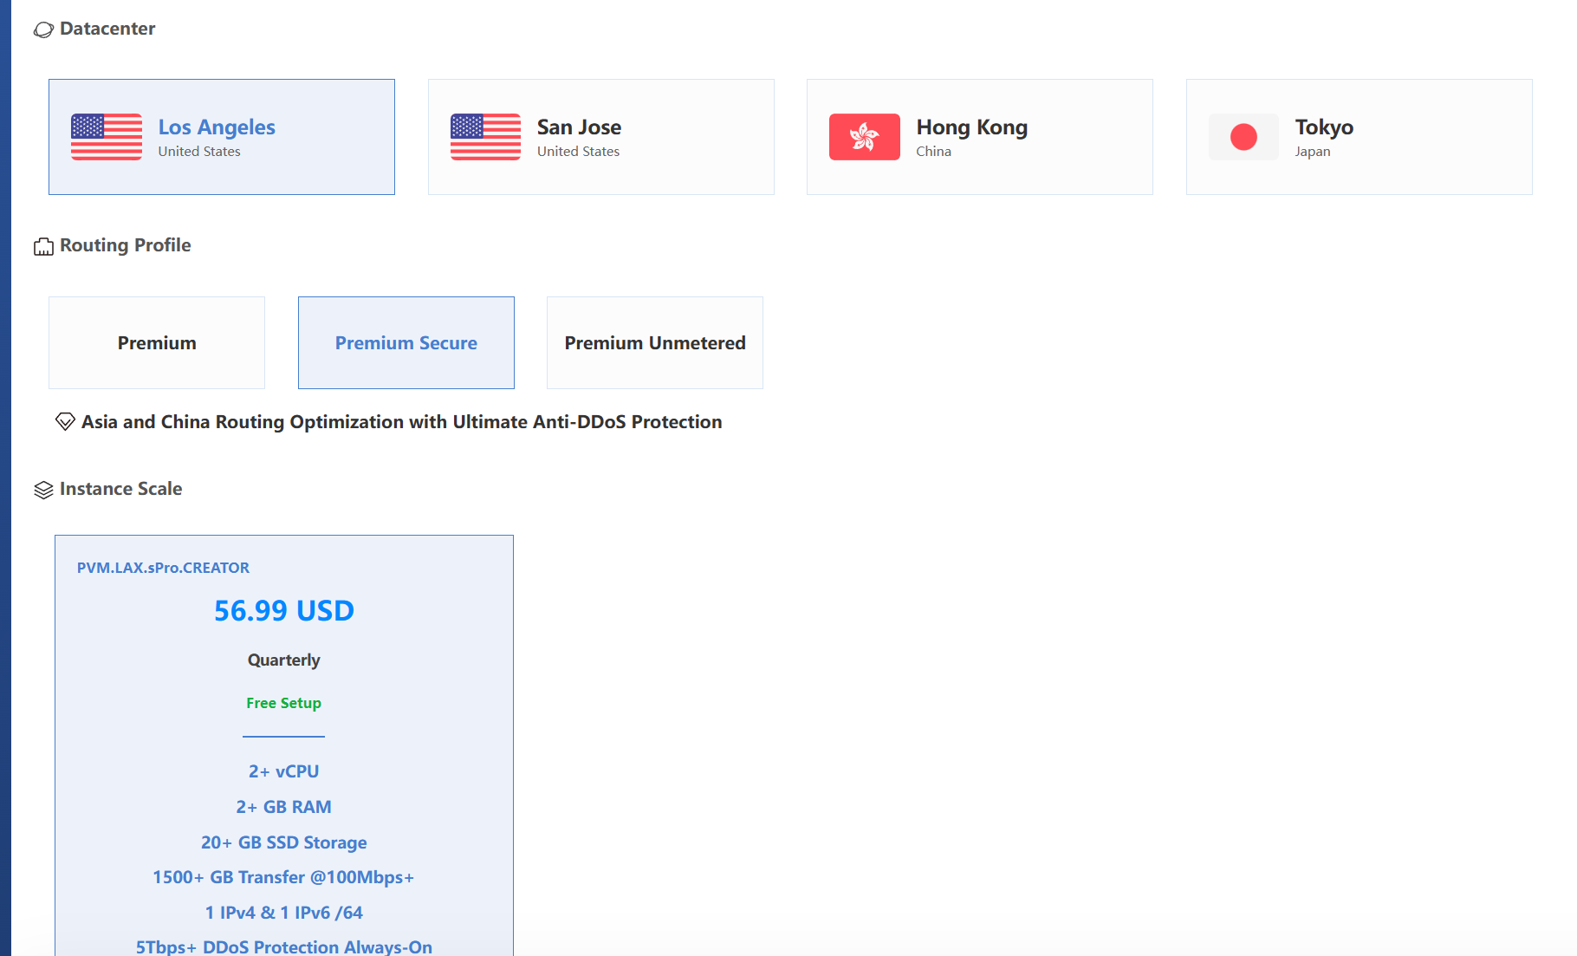Click the Los Angeles US flag icon
Viewport: 1577px width, 956px height.
coord(107,137)
